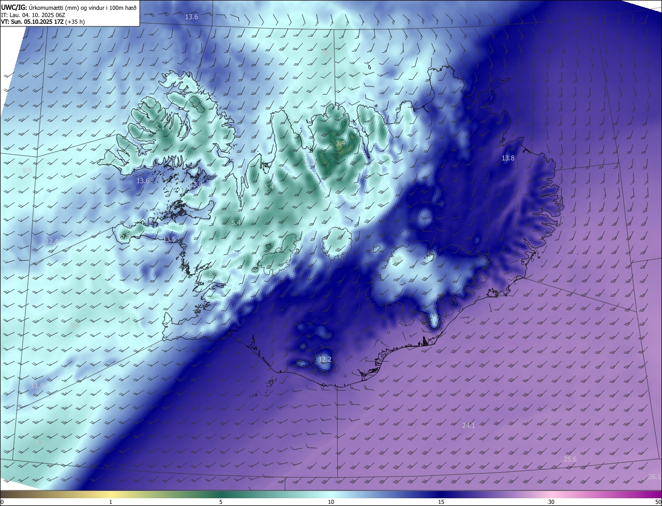The width and height of the screenshot is (662, 506).
Task: Click the legend tick label "50"
Action: [x=658, y=502]
